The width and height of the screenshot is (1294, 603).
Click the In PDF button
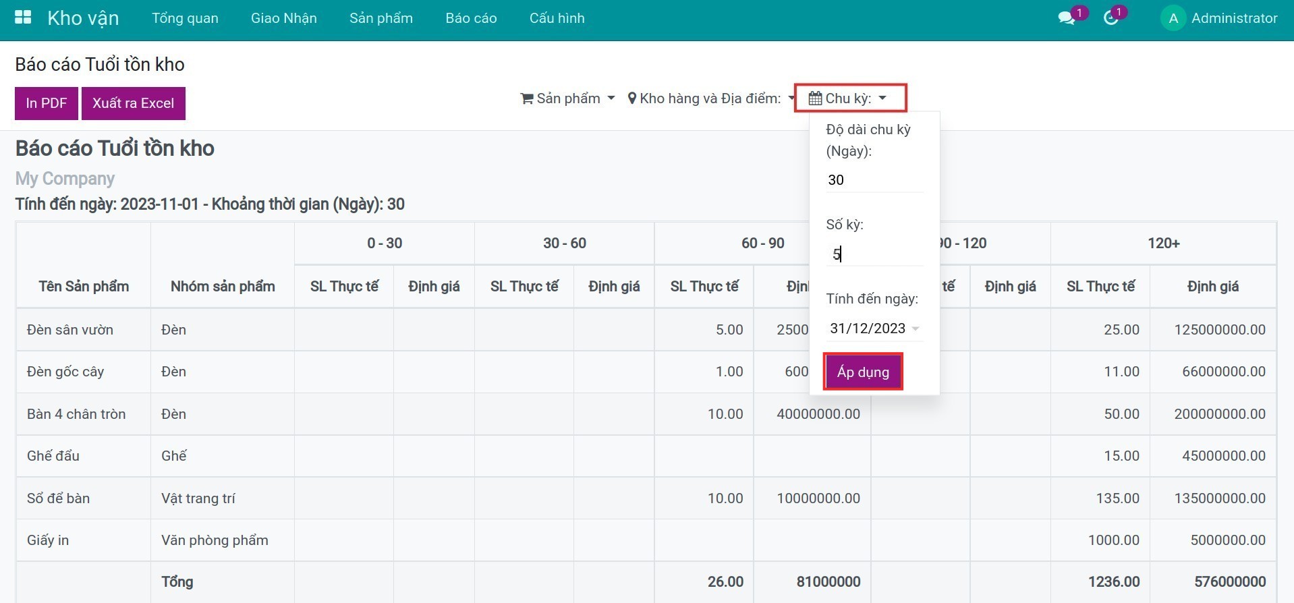coord(47,103)
